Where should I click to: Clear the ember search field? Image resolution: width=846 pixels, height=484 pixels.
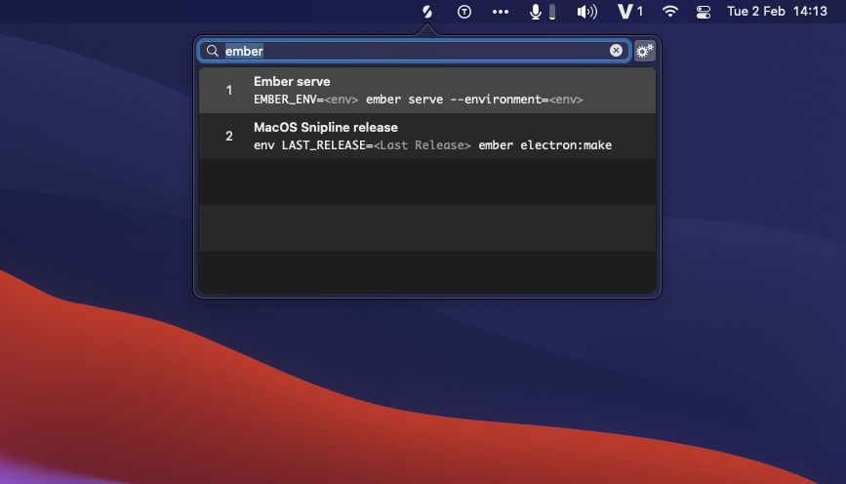pos(616,50)
